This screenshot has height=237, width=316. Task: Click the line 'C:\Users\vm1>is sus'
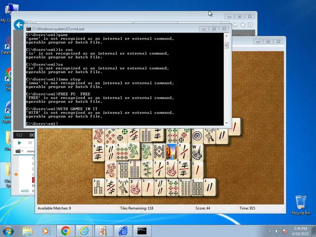pyautogui.click(x=49, y=50)
